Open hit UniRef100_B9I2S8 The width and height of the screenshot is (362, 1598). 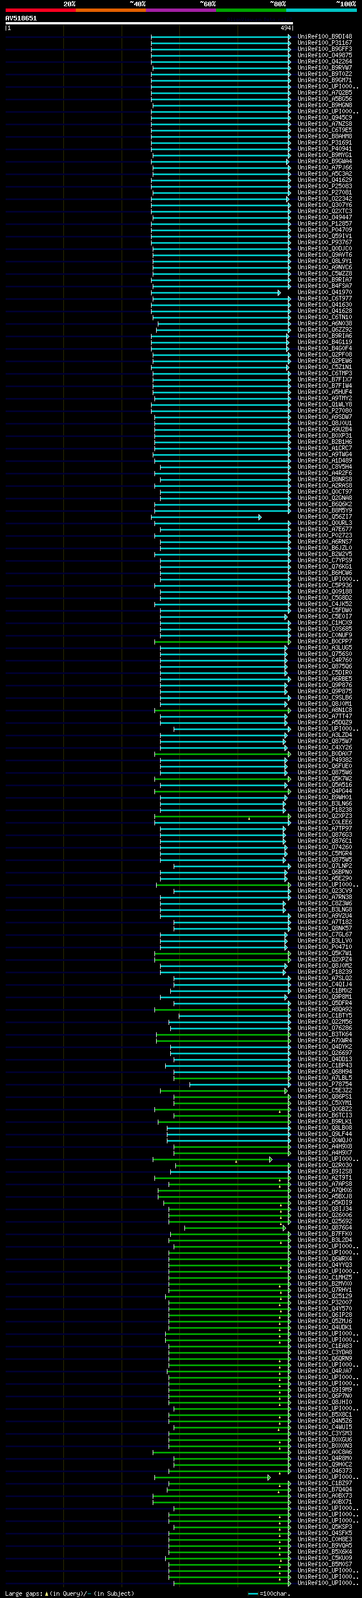[x=325, y=1172]
